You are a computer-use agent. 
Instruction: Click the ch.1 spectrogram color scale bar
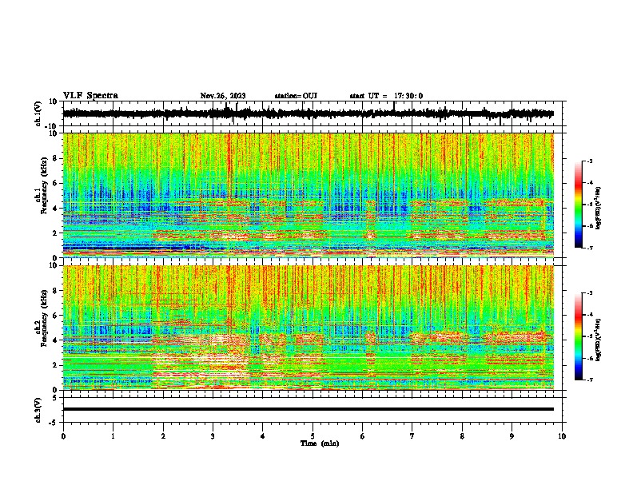click(579, 205)
